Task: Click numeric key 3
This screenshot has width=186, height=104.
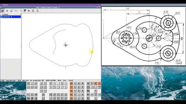Action: tap(82, 91)
